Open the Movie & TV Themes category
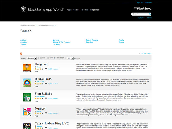Viewport: 172px width, 129px height. [x=62, y=42]
